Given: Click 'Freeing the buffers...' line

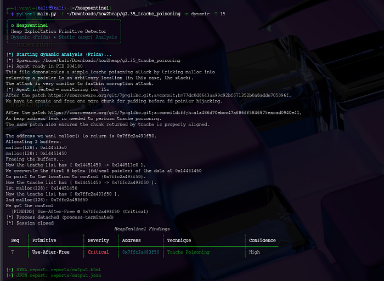Looking at the screenshot, I should point(35,159).
